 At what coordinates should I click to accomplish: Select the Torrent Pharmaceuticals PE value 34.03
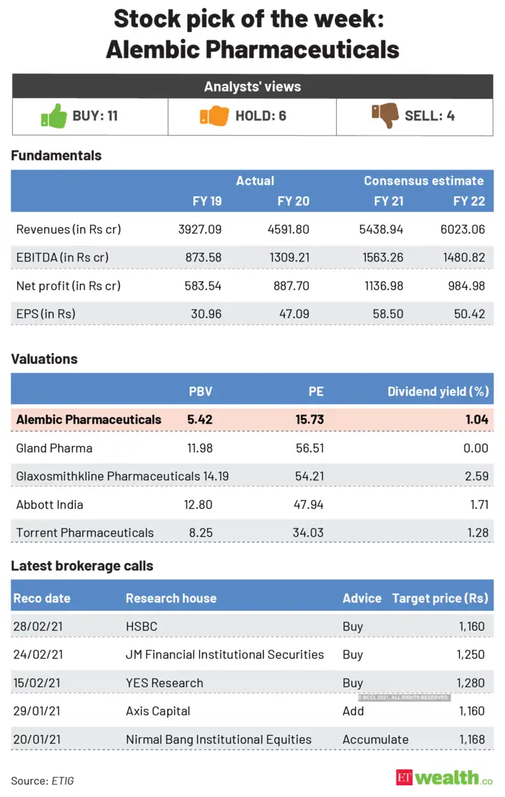pyautogui.click(x=308, y=533)
